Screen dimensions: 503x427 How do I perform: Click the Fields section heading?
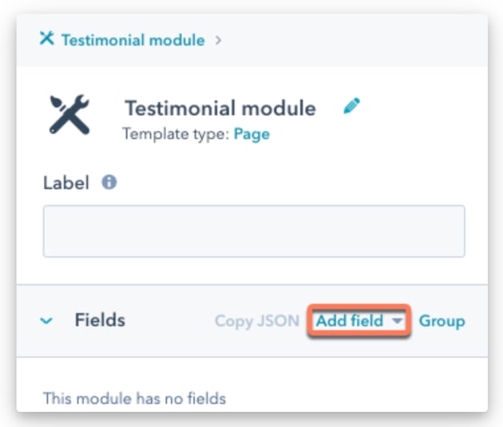(x=100, y=321)
